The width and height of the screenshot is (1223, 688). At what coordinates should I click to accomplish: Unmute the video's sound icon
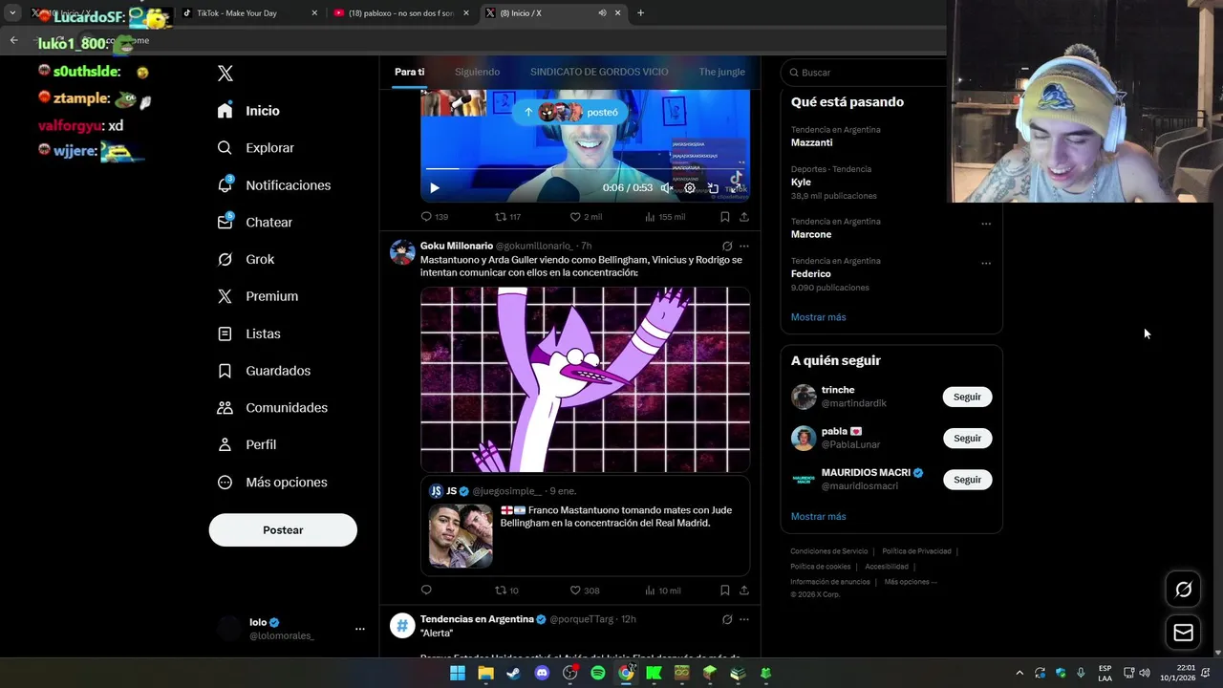click(666, 188)
